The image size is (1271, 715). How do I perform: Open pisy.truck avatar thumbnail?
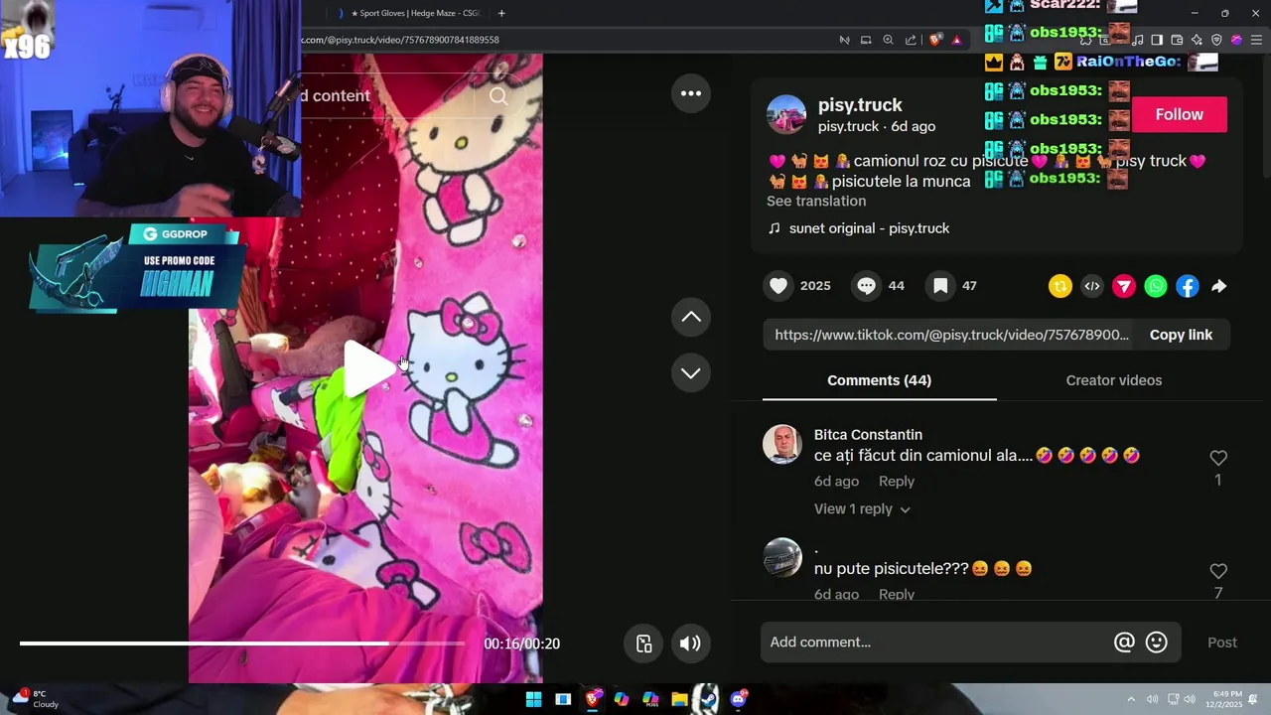(786, 115)
